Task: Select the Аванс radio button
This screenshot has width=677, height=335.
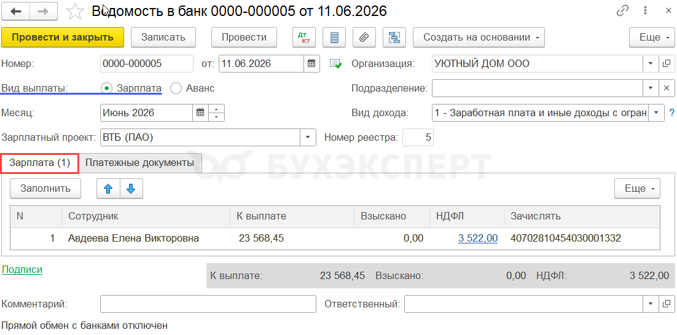Action: tap(176, 88)
